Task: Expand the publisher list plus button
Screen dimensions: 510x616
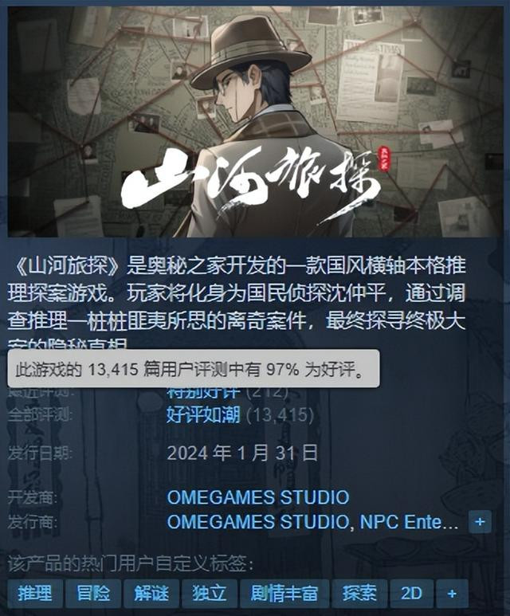Action: (480, 522)
